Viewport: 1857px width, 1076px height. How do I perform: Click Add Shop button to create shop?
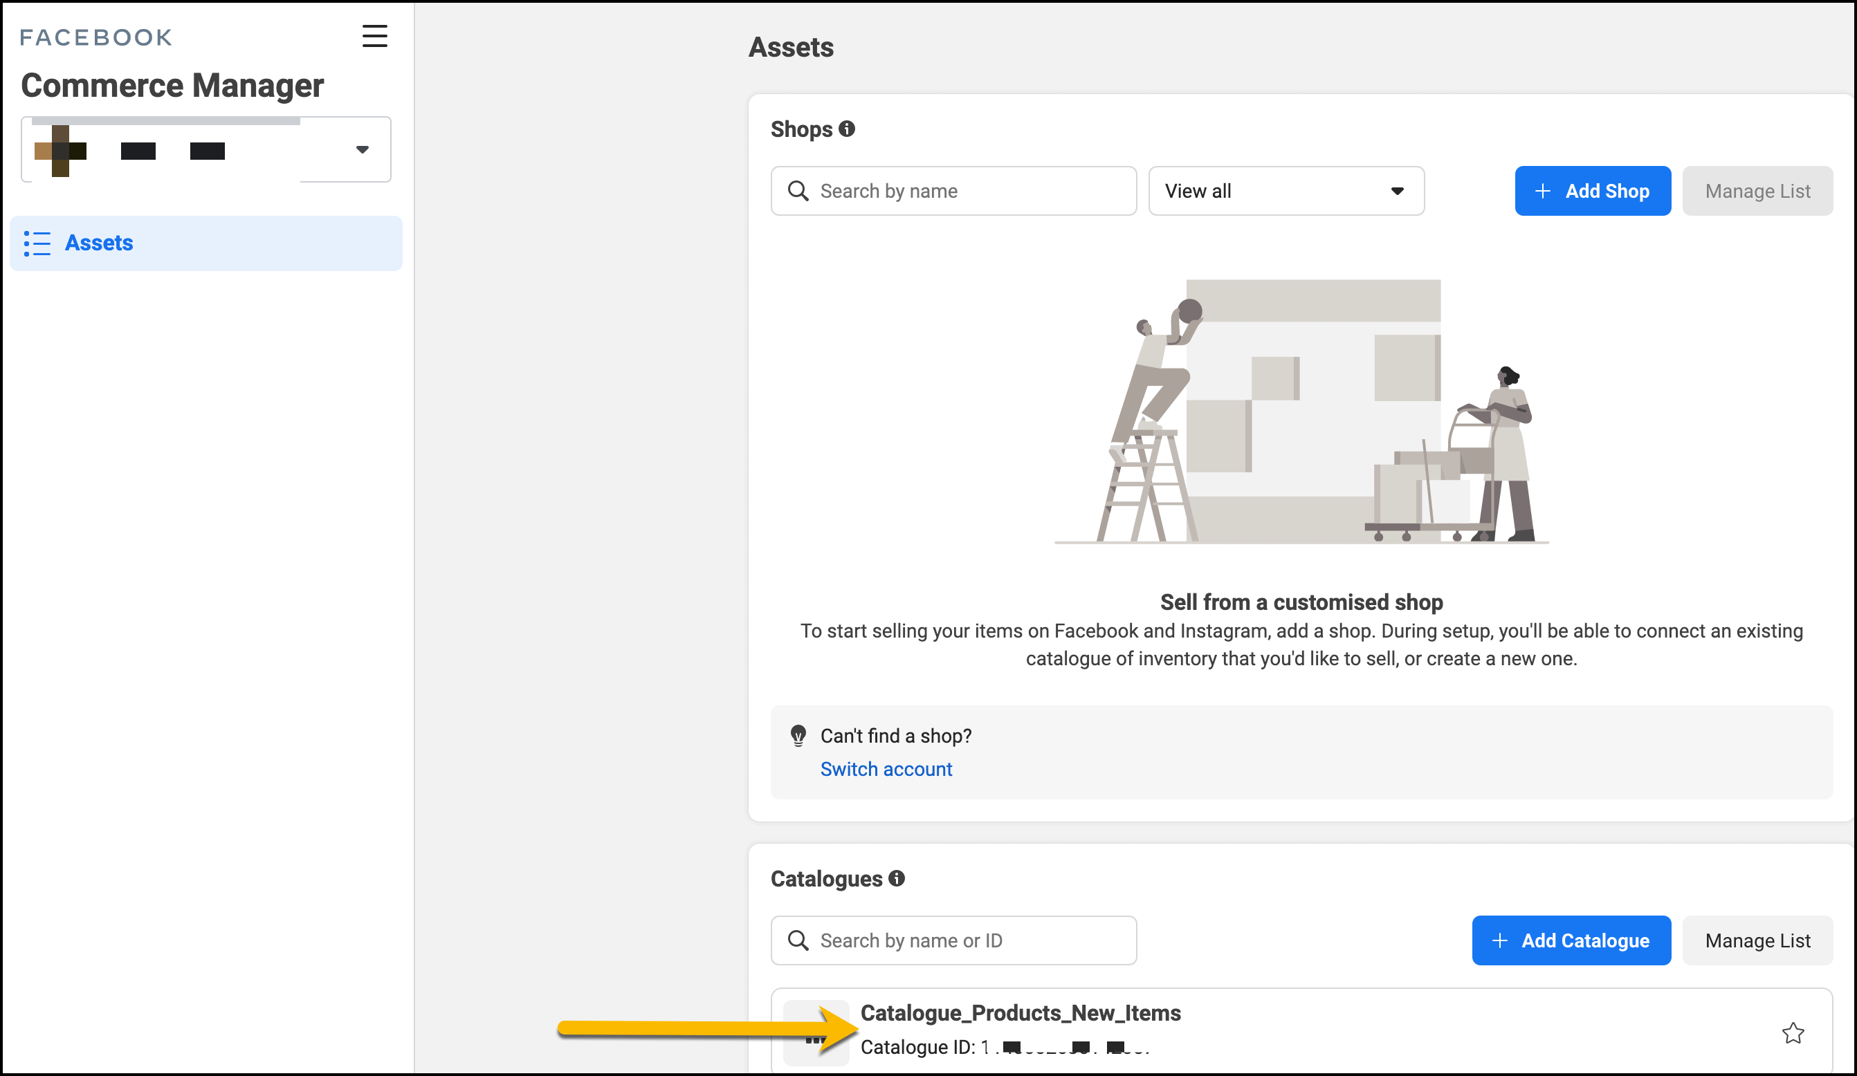1592,191
